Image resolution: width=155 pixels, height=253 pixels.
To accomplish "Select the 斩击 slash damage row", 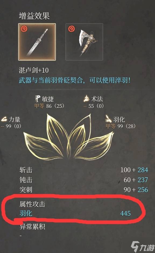I will [x=84, y=170].
